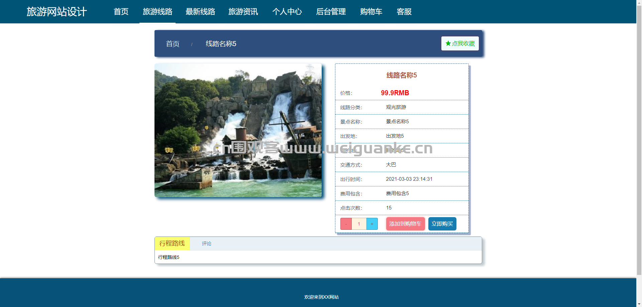Select the 行程路线 itinerary tab

pos(172,244)
